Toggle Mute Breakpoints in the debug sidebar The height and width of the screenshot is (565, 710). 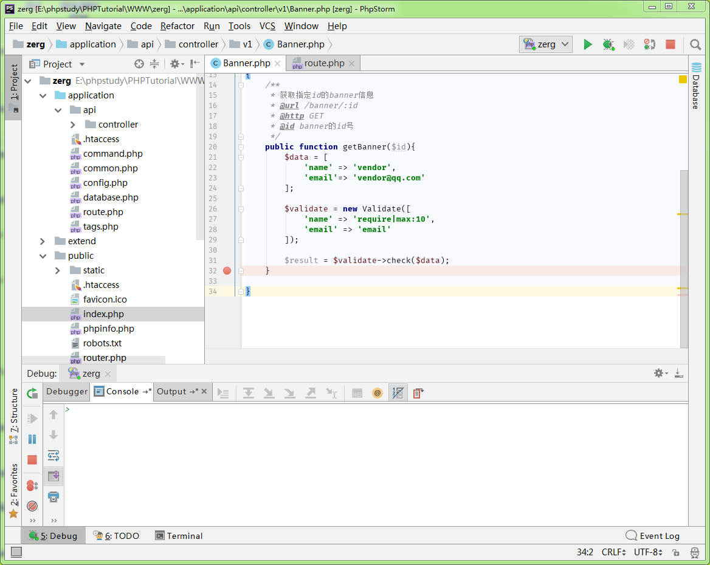32,506
